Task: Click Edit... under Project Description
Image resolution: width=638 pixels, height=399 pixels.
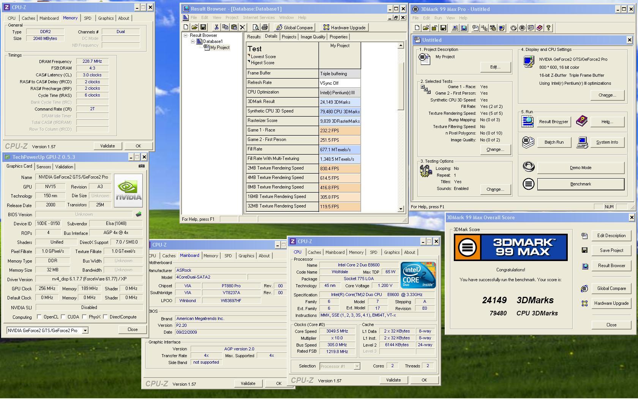Action: coord(495,67)
